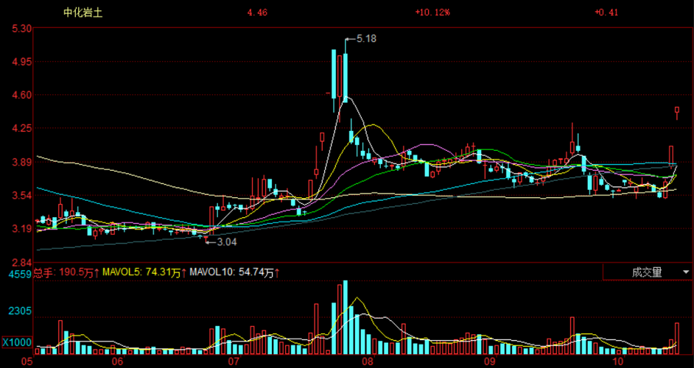
Task: Click the 4.25 price axis label
Action: (21, 128)
